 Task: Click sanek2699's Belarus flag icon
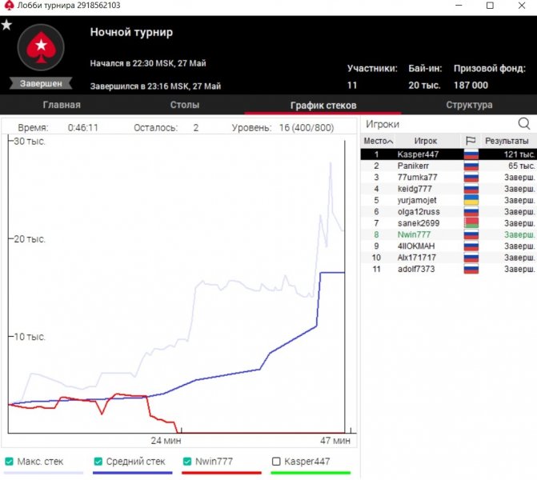(471, 223)
